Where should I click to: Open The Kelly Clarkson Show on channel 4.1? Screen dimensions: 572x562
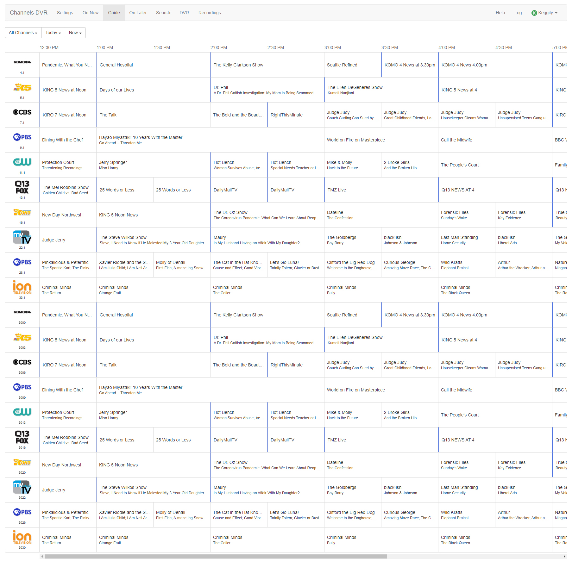pyautogui.click(x=238, y=65)
